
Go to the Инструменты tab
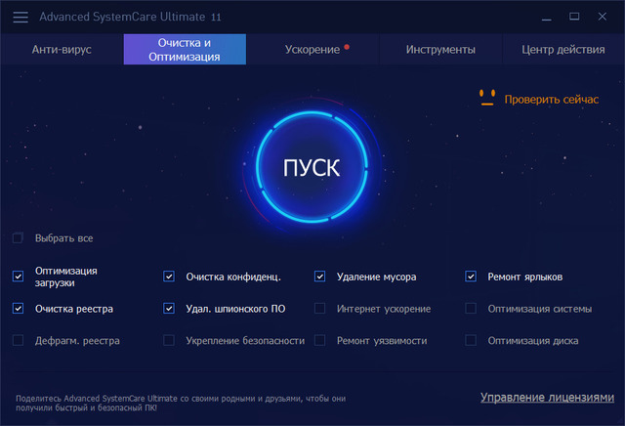(440, 49)
